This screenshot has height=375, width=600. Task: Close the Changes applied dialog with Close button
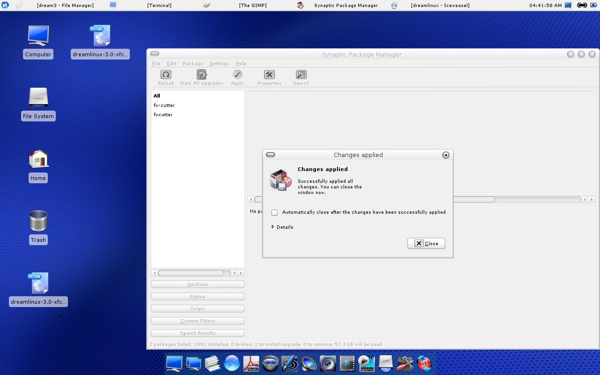pyautogui.click(x=426, y=243)
